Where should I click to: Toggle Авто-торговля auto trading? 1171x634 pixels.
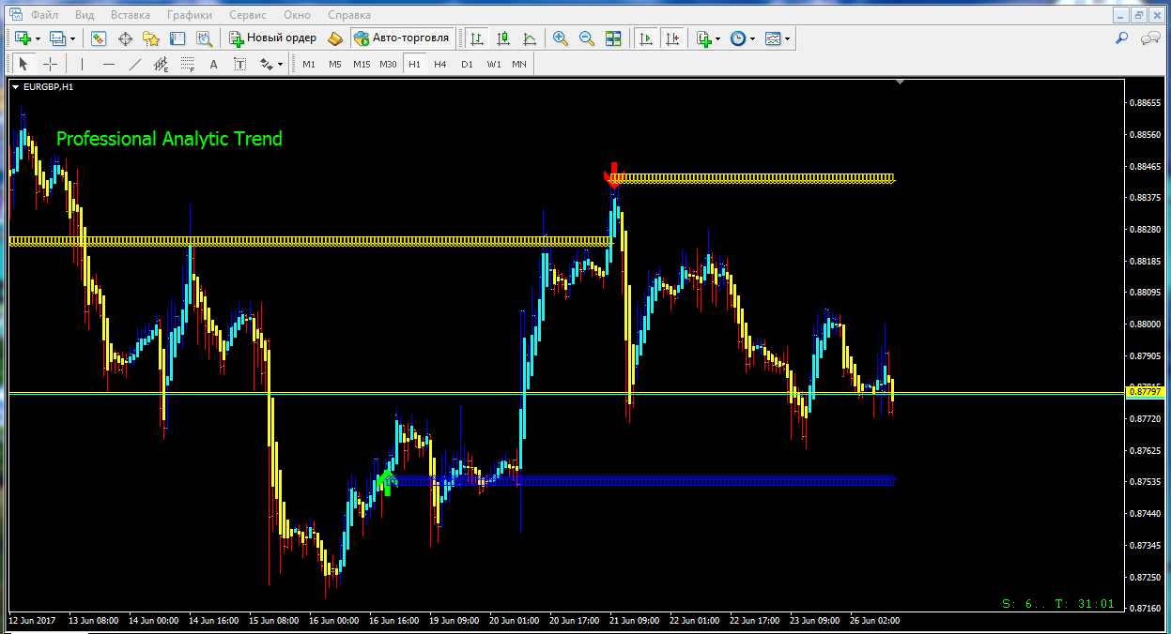[403, 38]
